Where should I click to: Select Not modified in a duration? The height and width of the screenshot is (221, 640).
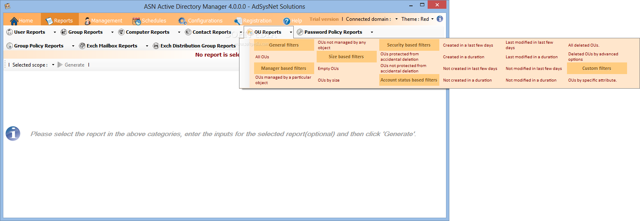coord(531,80)
